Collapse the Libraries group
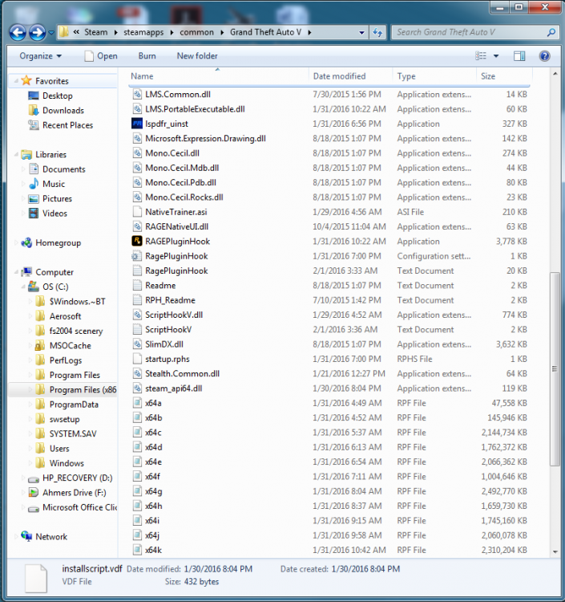This screenshot has width=565, height=602. (16, 154)
